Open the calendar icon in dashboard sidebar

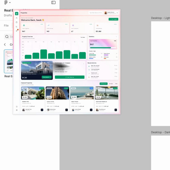17,22
